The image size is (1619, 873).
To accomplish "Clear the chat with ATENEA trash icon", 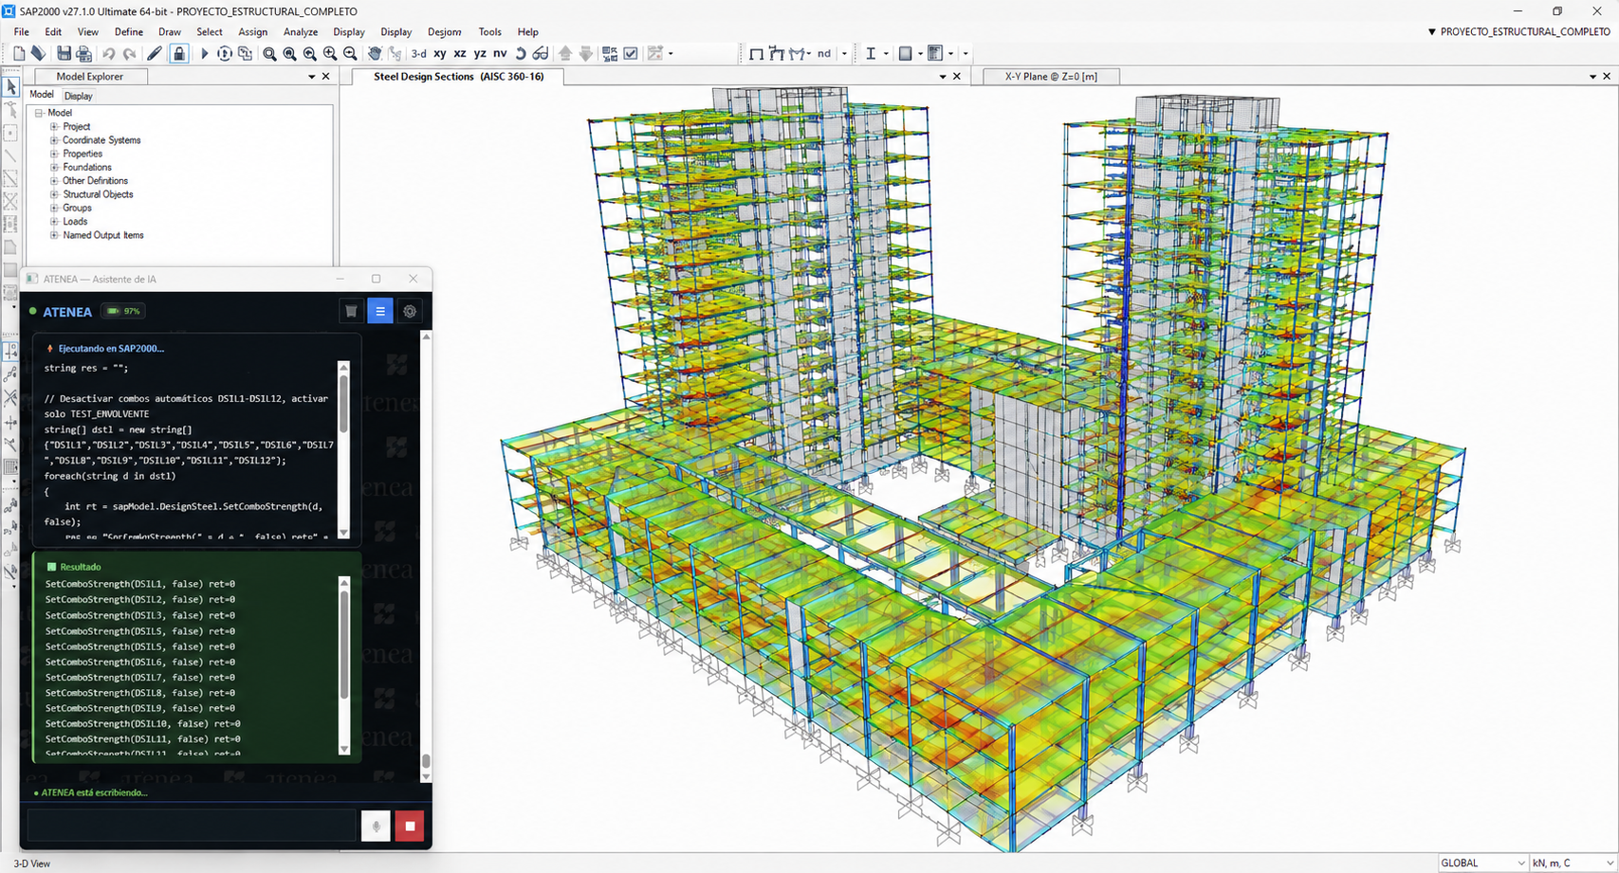I will 351,311.
